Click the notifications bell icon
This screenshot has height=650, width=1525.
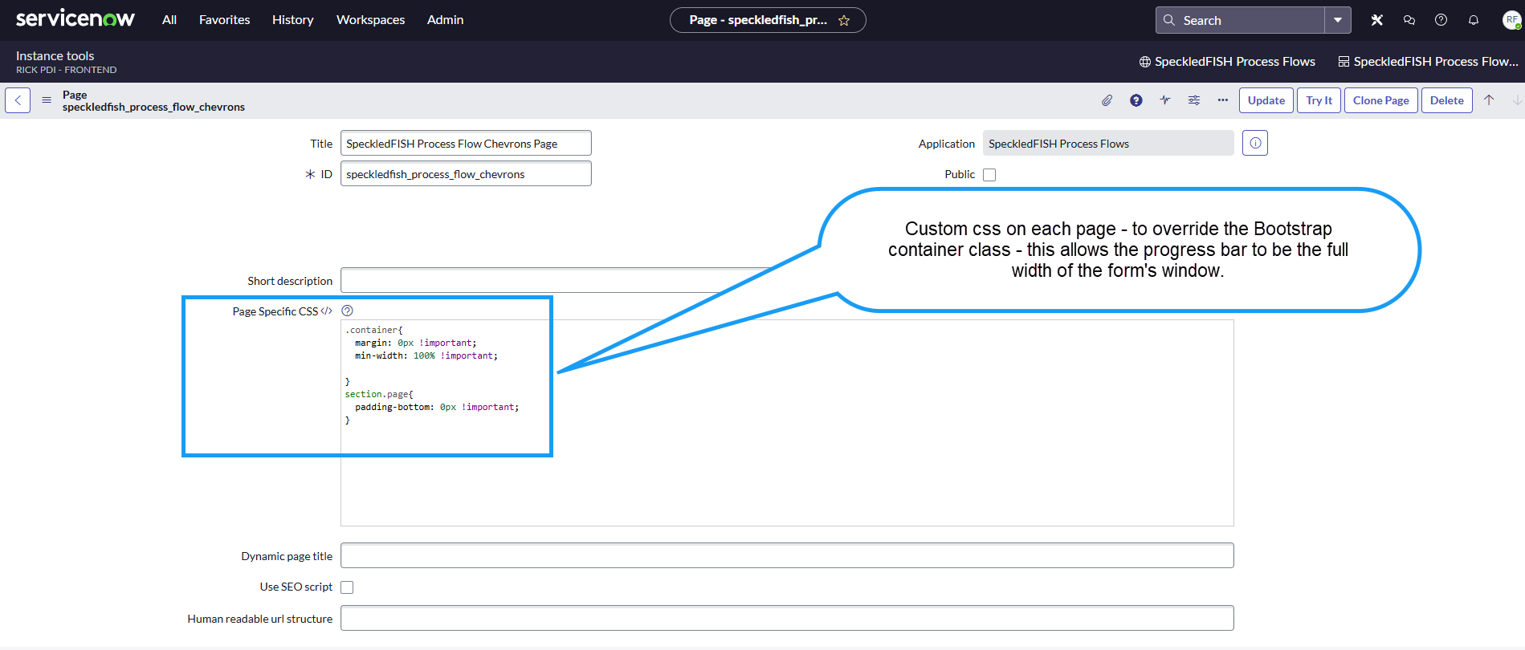1474,20
